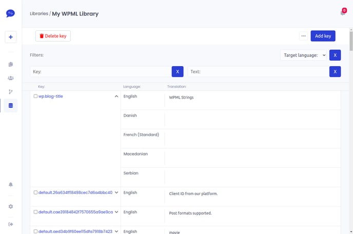Click the sign-out sidebar icon
This screenshot has height=234, width=353.
[x=11, y=224]
